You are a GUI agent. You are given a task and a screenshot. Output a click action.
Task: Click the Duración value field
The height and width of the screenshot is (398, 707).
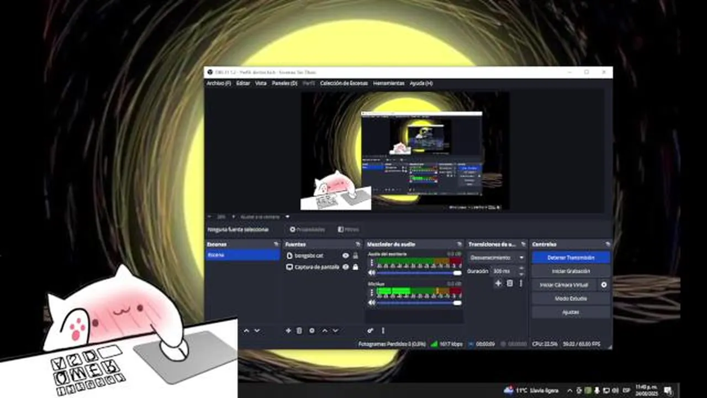504,271
